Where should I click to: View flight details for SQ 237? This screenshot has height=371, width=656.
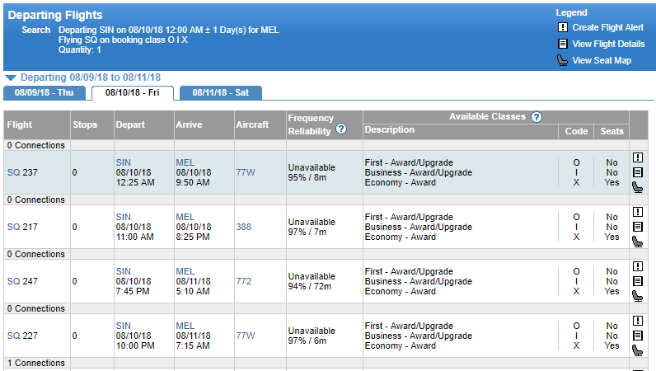(637, 172)
